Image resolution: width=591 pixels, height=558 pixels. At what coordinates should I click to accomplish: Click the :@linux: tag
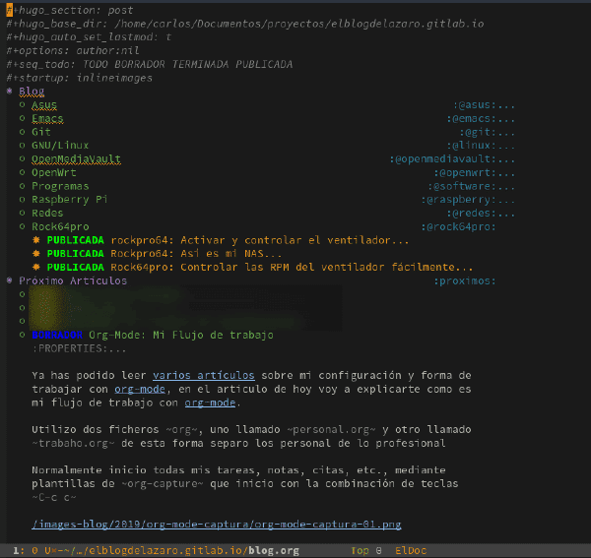point(471,146)
